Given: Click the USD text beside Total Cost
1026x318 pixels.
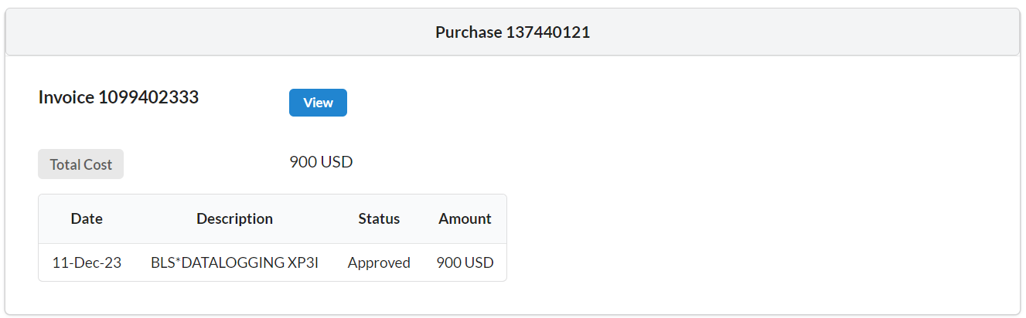Looking at the screenshot, I should click(x=336, y=162).
